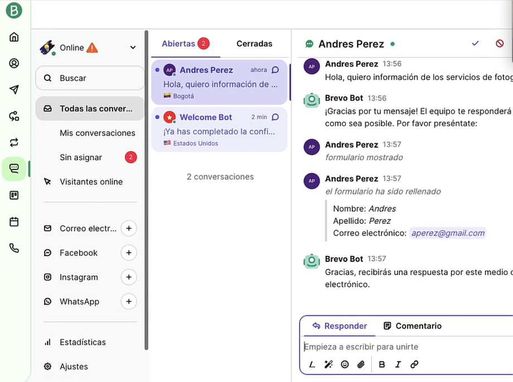
Task: Select the Comentario tab
Action: coord(412,326)
